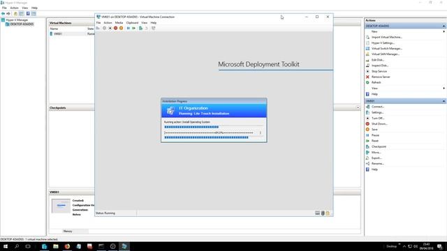Collapse the Checkpoints pane arrow
Viewport: 447px width, 251px height.
pos(358,107)
